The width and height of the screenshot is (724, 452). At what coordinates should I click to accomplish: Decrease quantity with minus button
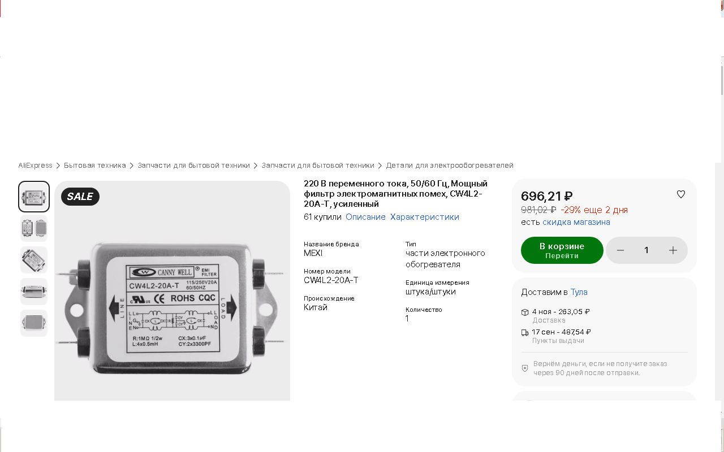point(620,250)
